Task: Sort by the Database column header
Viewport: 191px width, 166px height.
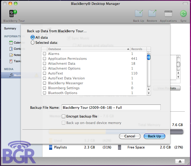Action: click(88, 49)
